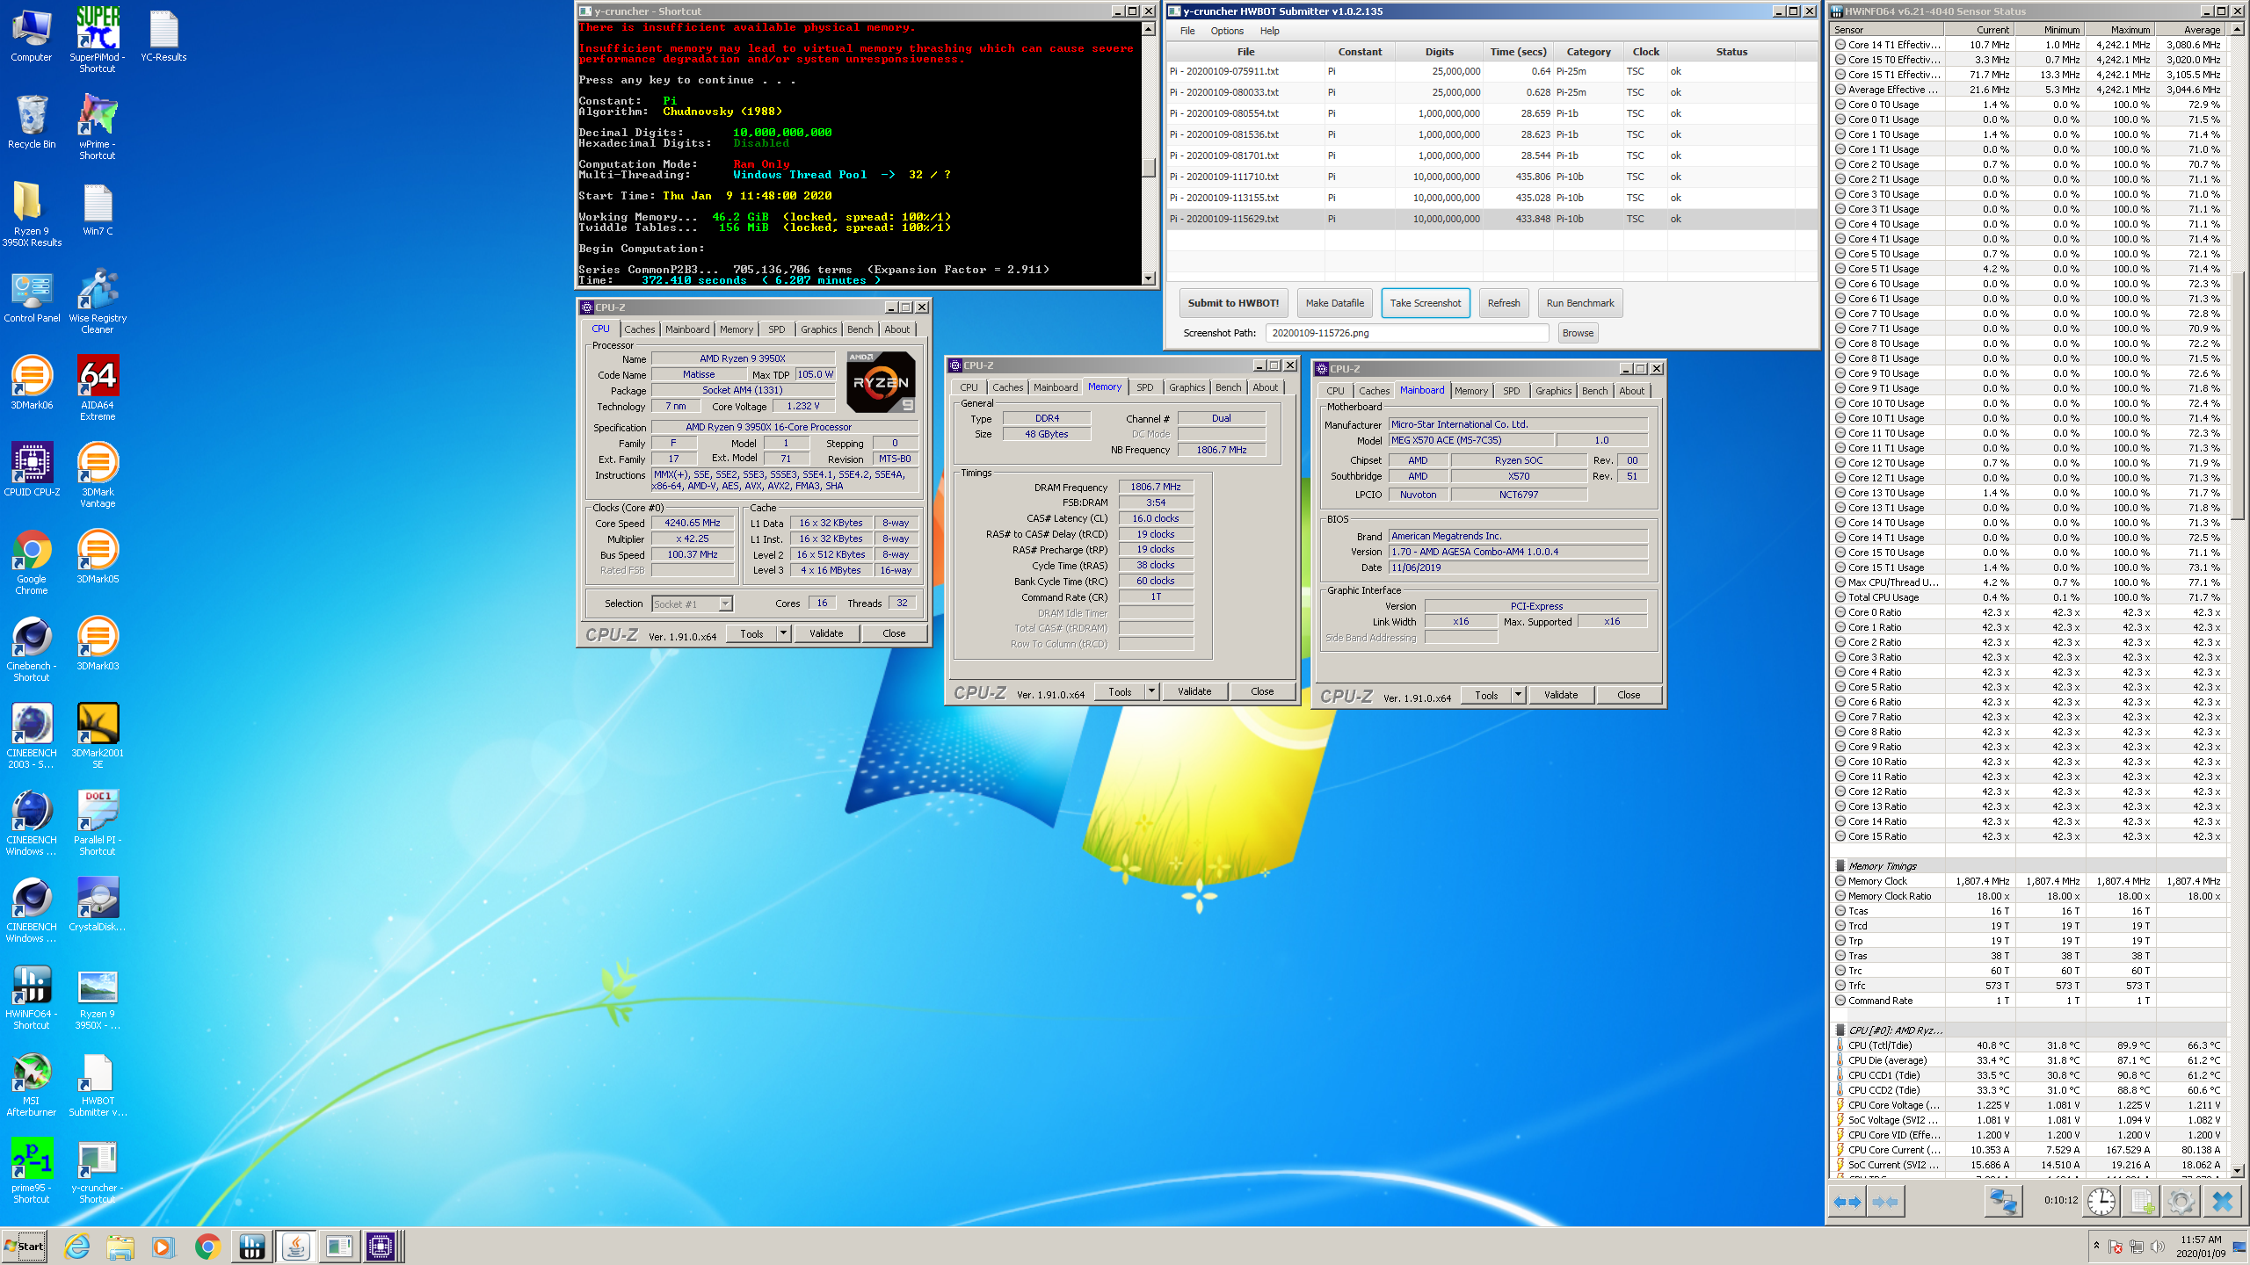
Task: Open Recycle Bin on desktop
Action: click(32, 122)
